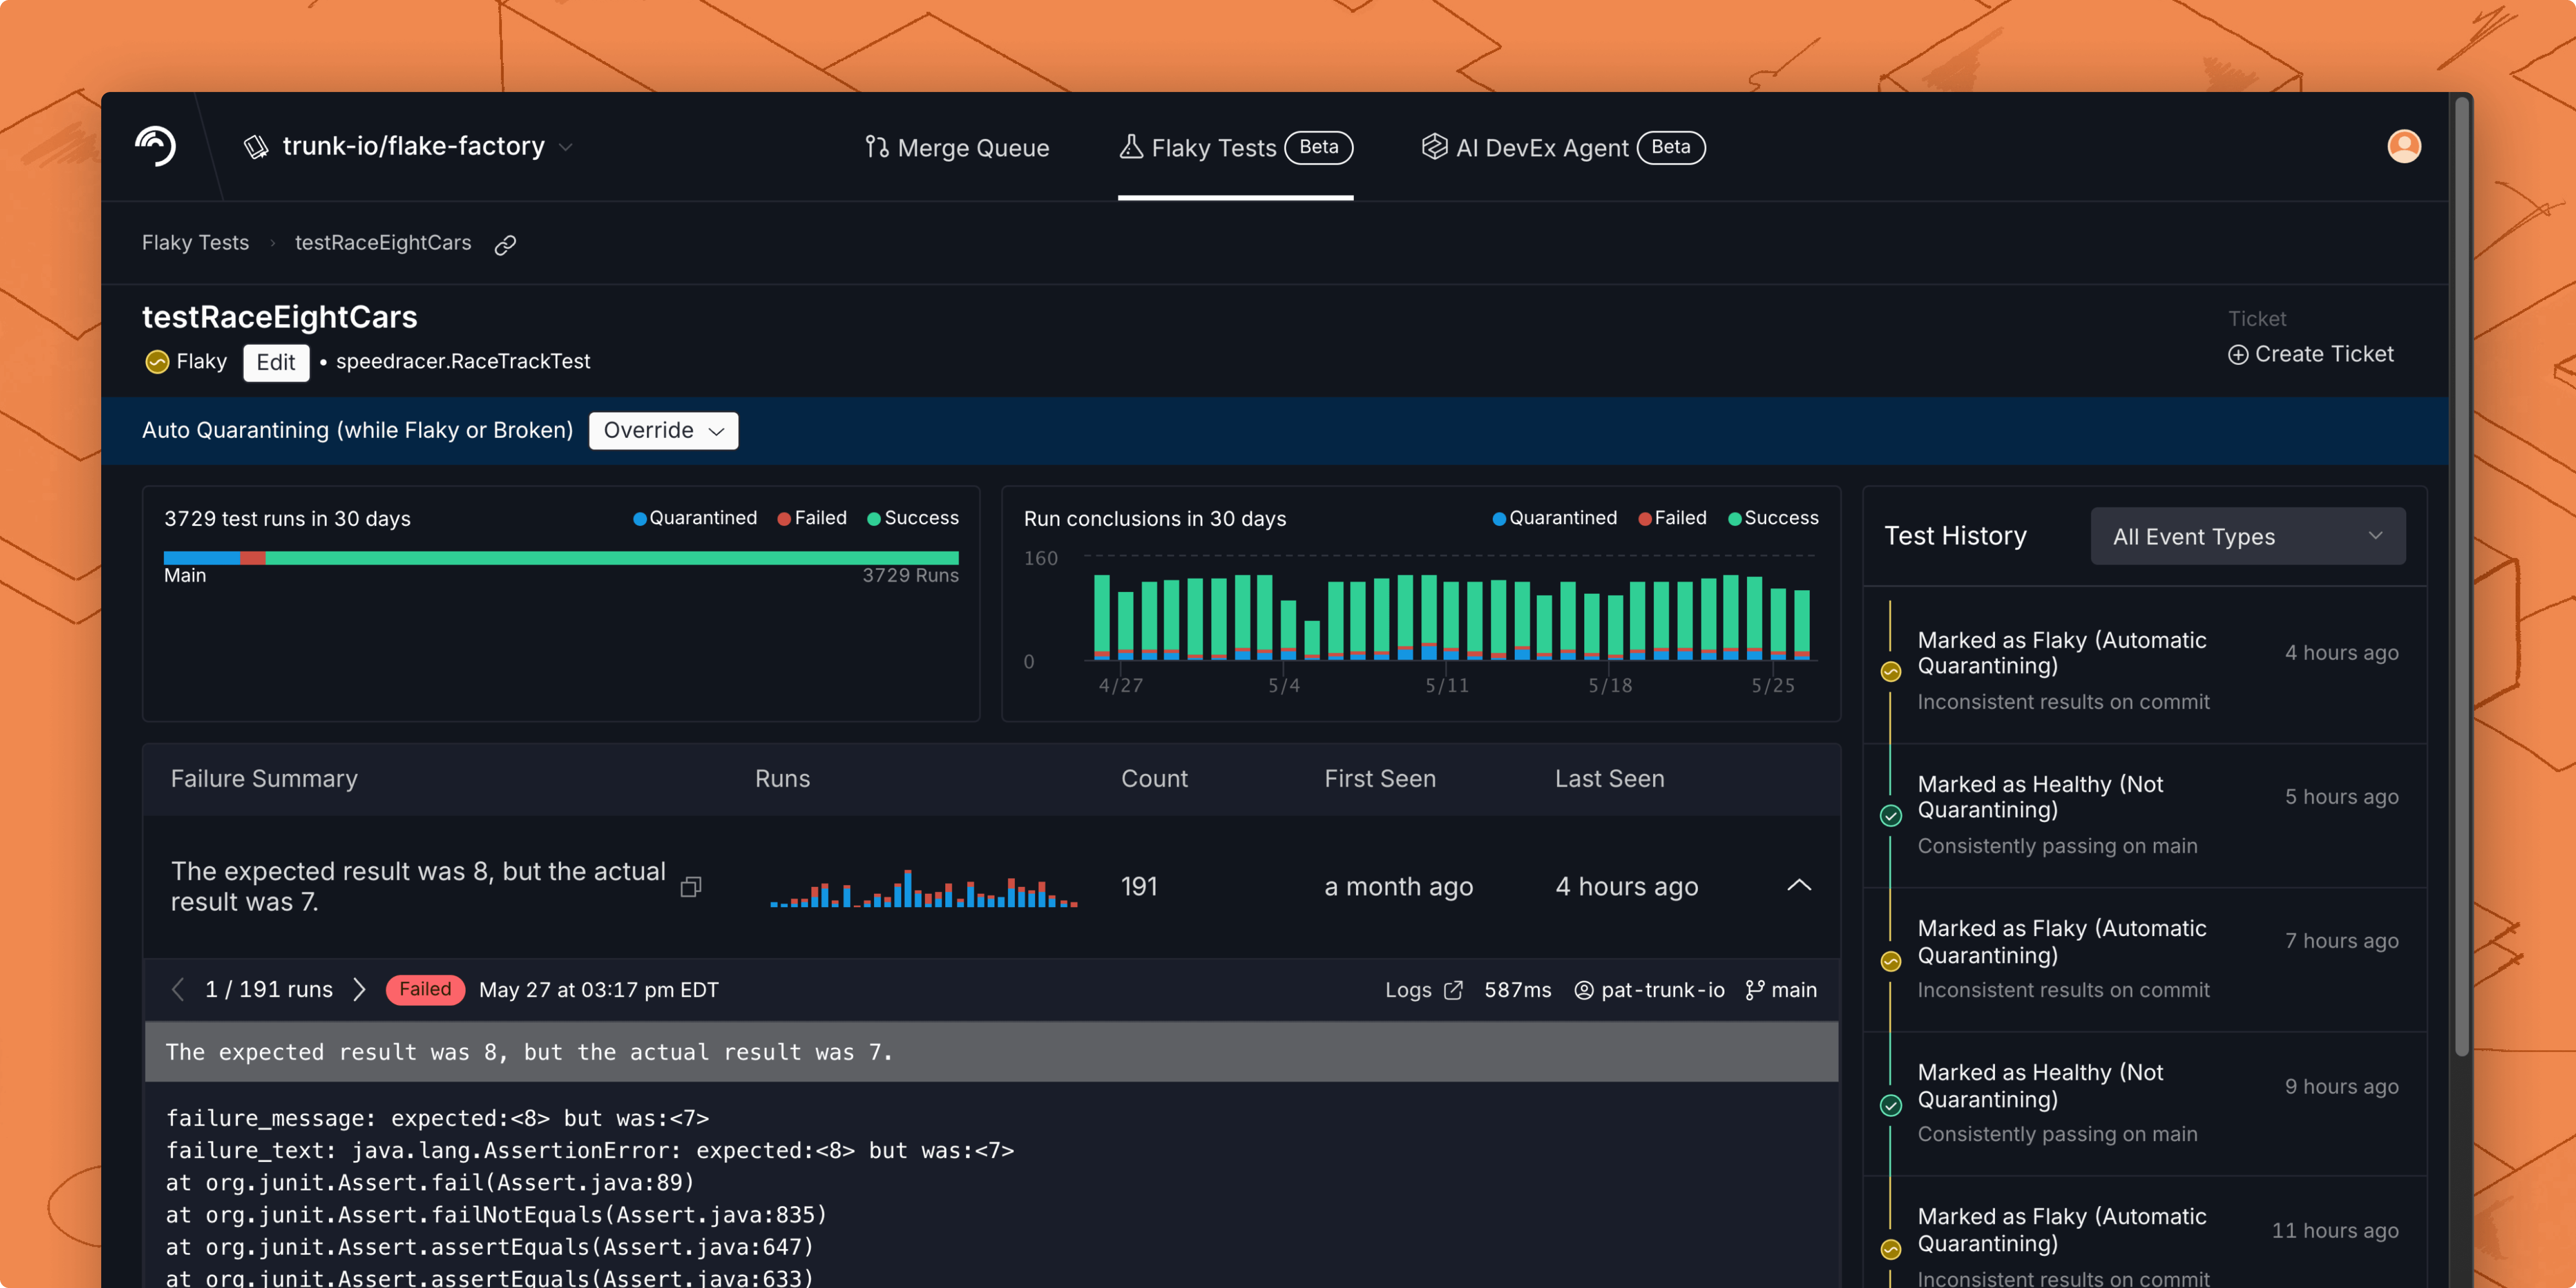Click healthy check icon for 5 hours ago event
The width and height of the screenshot is (2576, 1288).
pos(1891,816)
